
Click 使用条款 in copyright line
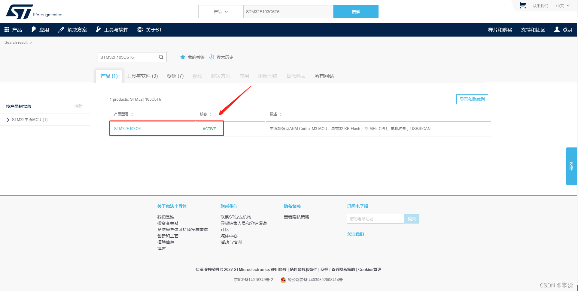point(279,269)
